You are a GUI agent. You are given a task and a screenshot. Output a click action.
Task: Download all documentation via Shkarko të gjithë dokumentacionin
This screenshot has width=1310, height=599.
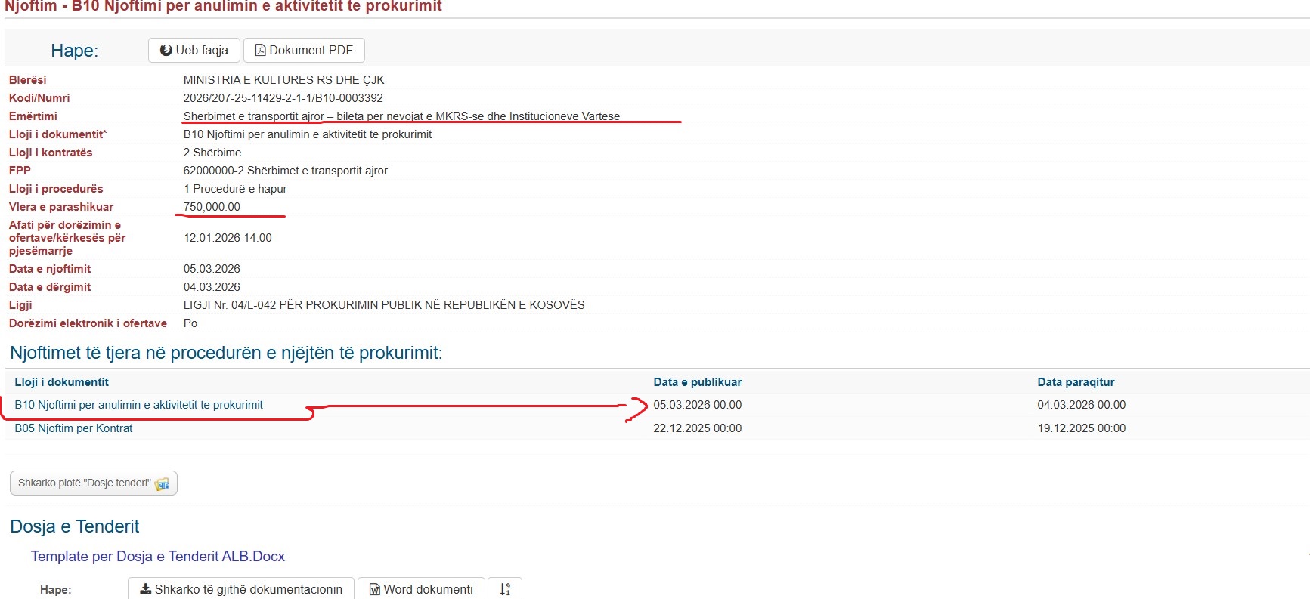[x=146, y=589]
